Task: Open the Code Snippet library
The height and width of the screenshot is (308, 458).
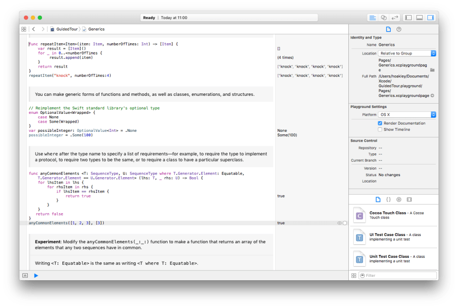Action: pos(389,199)
